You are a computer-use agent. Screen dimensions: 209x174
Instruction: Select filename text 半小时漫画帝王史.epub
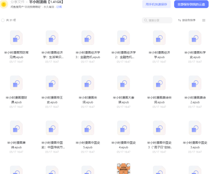tap(52, 100)
